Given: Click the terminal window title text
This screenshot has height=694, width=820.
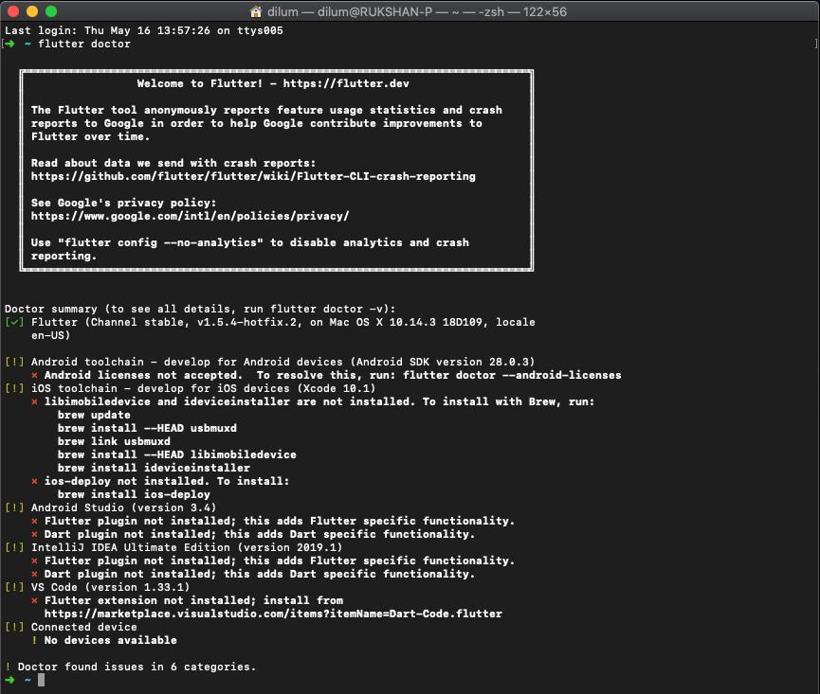Looking at the screenshot, I should click(417, 11).
